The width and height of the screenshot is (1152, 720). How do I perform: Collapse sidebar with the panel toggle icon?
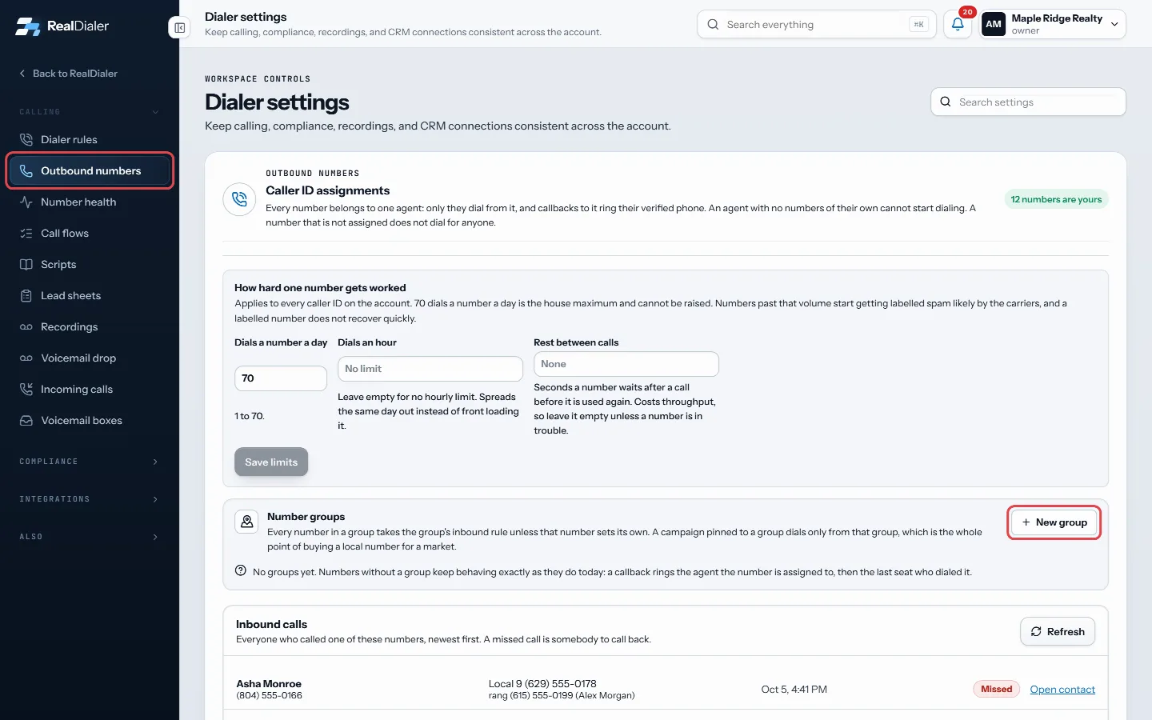pyautogui.click(x=180, y=28)
